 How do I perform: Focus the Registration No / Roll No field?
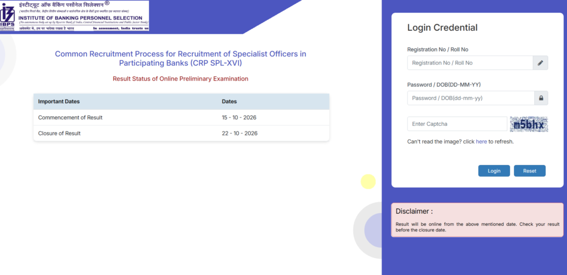click(x=470, y=63)
